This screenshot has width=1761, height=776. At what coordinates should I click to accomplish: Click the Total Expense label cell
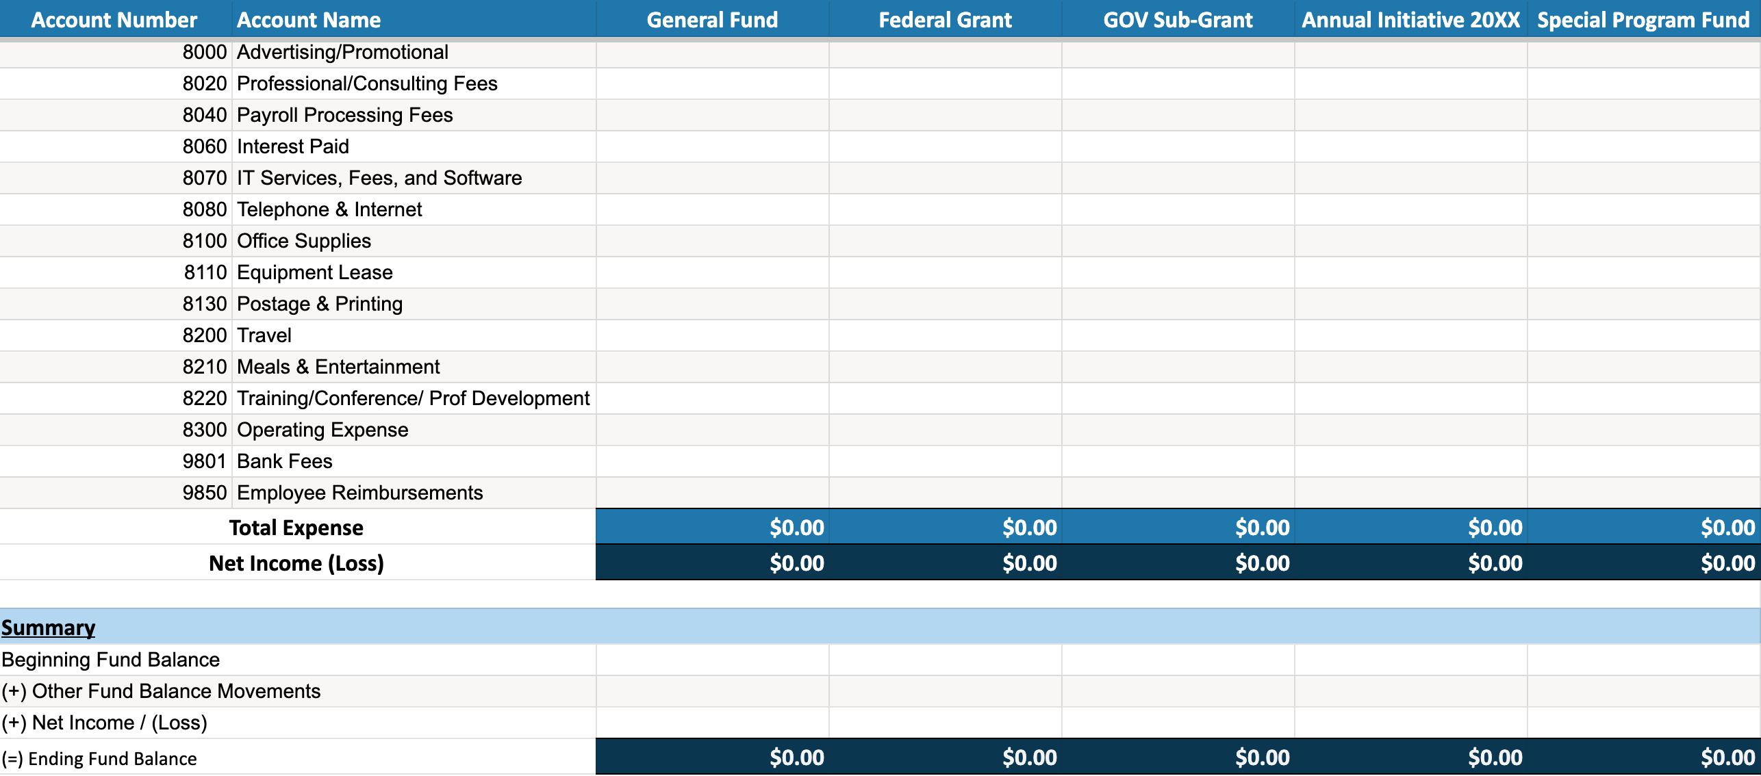point(296,528)
